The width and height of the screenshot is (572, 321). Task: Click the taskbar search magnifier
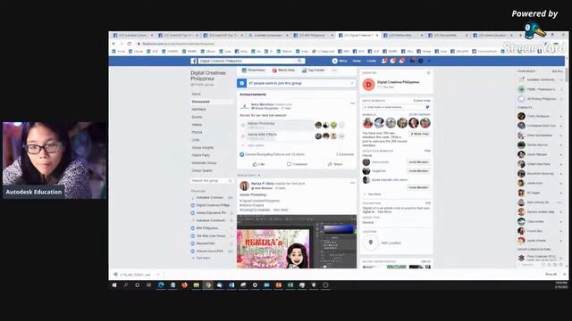pyautogui.click(x=126, y=285)
